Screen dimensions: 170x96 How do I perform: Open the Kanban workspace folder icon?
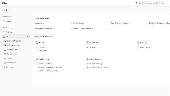coord(4,21)
